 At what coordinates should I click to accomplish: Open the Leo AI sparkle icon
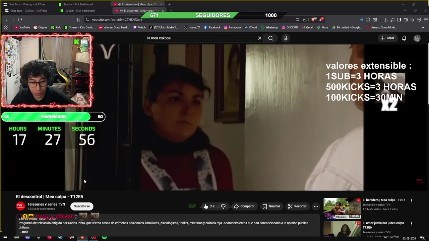[412, 20]
